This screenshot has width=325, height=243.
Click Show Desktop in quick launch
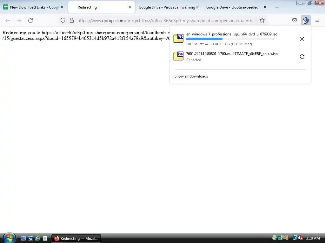23,239
